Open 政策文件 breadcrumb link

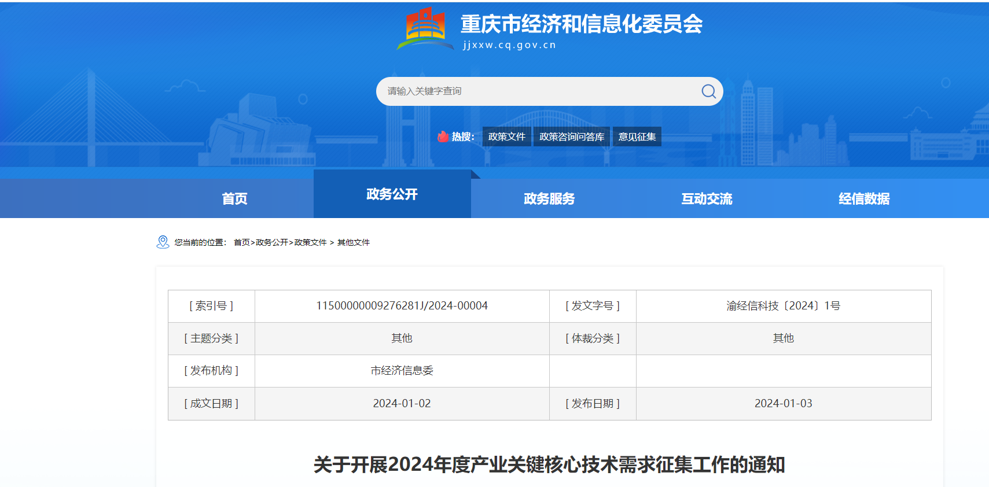click(x=310, y=242)
